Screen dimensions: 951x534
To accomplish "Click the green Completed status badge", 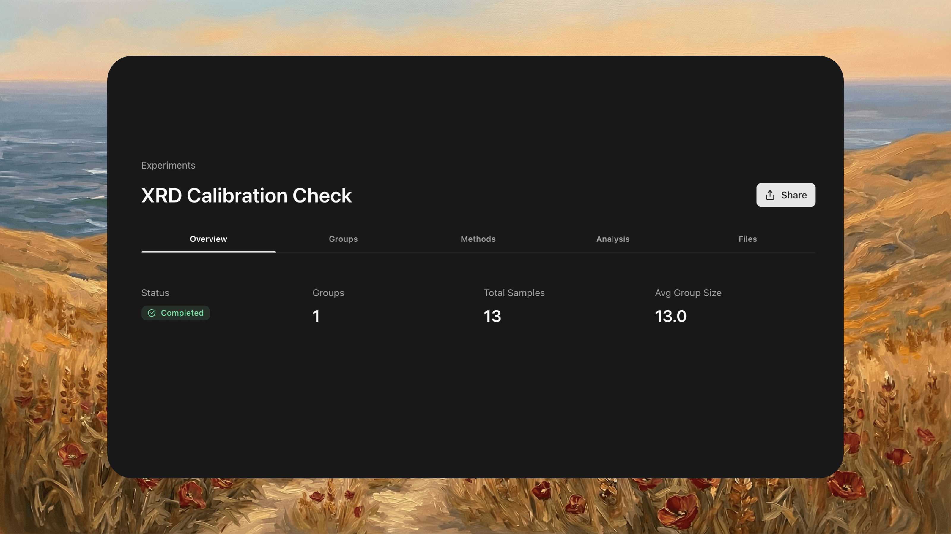I will 176,313.
